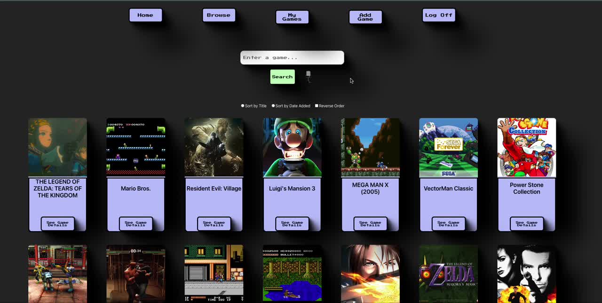See Game Details for VectorMan Classic
Image resolution: width=602 pixels, height=303 pixels.
449,224
